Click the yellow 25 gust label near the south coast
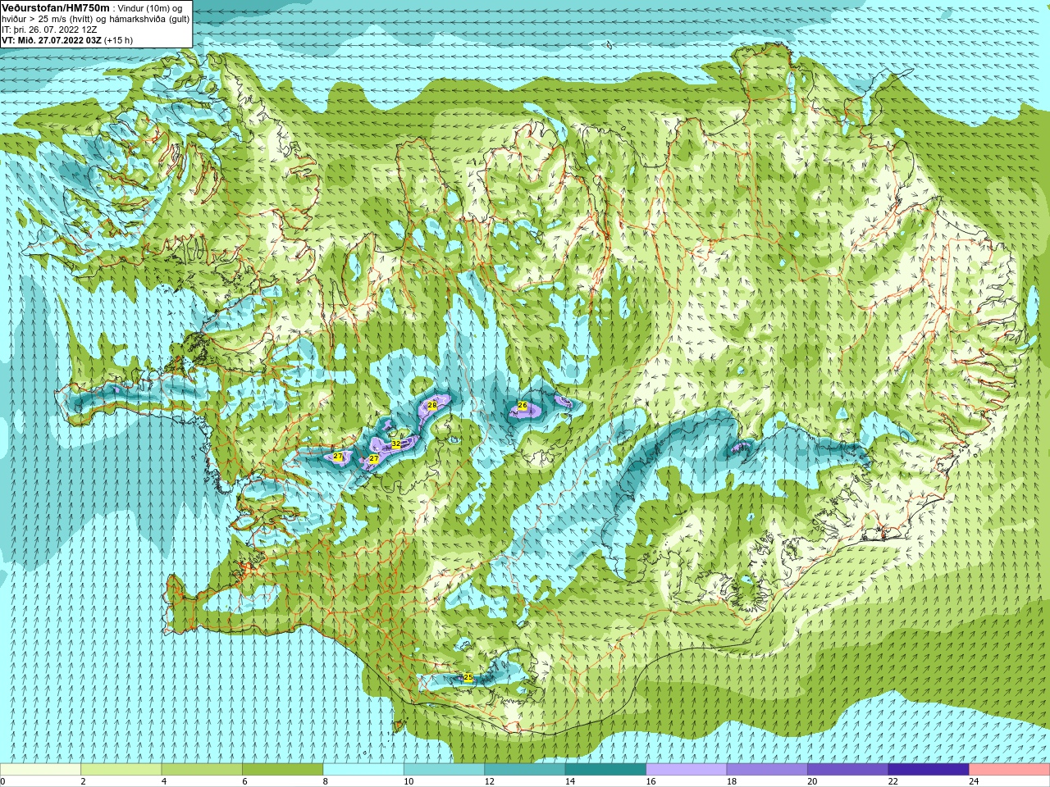This screenshot has width=1050, height=787. click(468, 677)
